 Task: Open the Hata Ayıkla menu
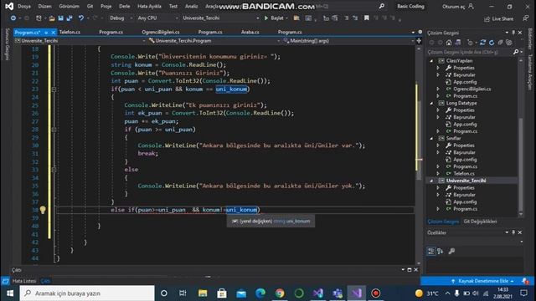[x=149, y=6]
